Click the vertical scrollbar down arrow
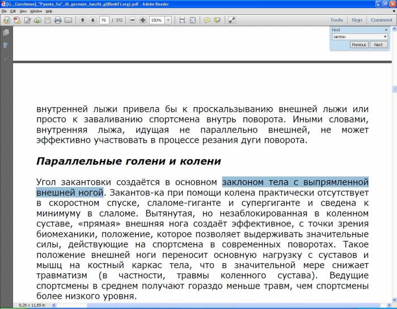Image resolution: width=397 pixels, height=309 pixels. pos(394,300)
